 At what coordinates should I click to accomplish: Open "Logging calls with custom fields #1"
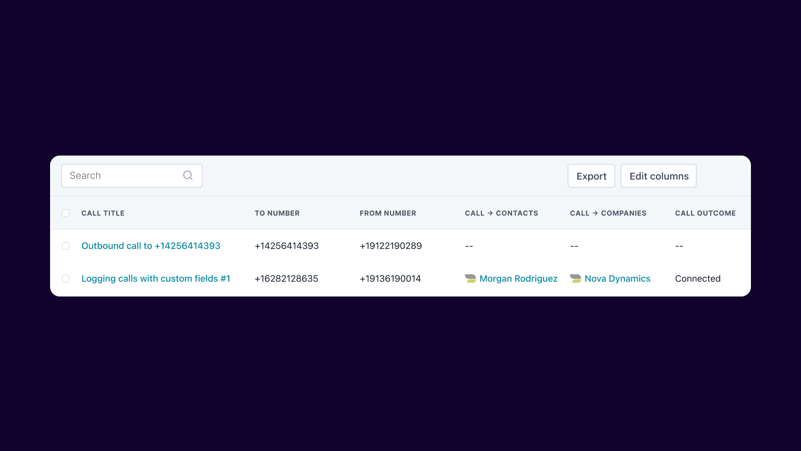point(155,278)
